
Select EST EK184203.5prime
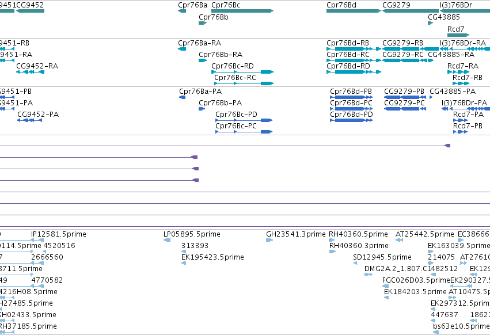tap(386, 298)
